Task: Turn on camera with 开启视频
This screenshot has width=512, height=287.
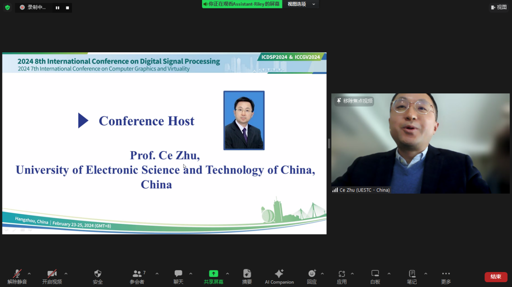Action: [52, 277]
